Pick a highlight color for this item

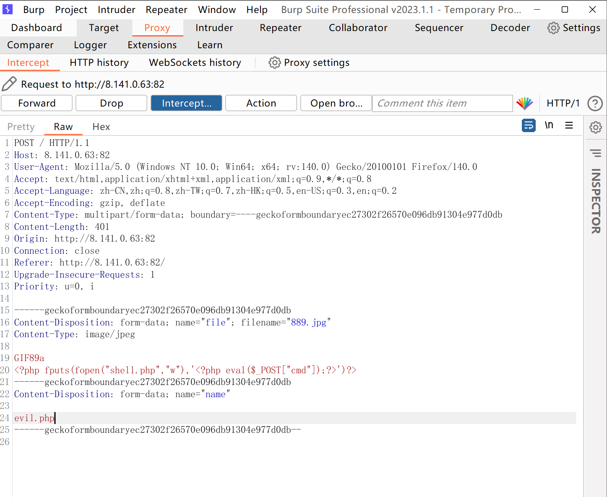[x=524, y=103]
